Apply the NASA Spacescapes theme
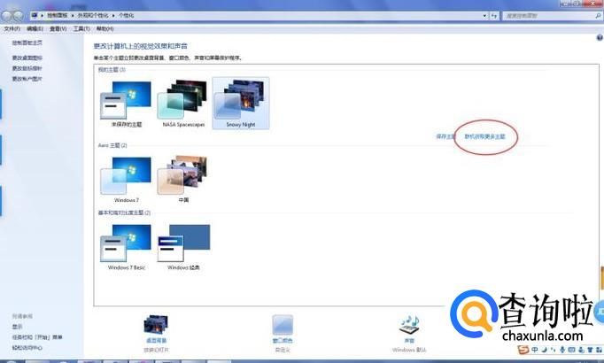This screenshot has height=363, width=604. [x=183, y=104]
